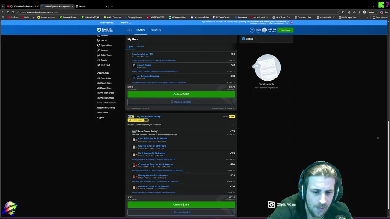Viewport: 390px width, 219px height.
Task: Open NCAAB Team Odds link
Action: click(x=105, y=98)
